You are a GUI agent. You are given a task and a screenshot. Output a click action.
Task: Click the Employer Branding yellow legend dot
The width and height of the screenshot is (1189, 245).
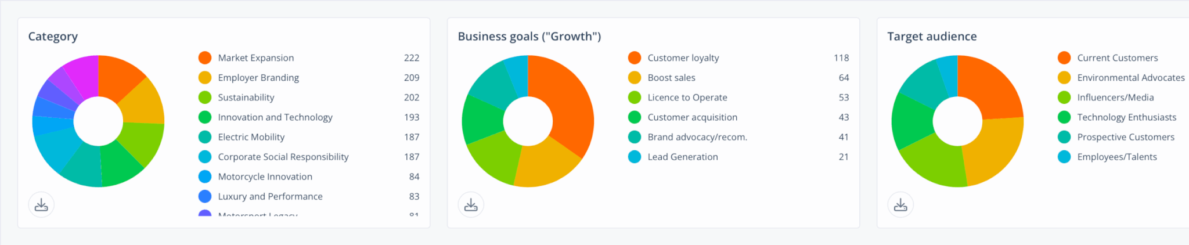click(x=205, y=78)
